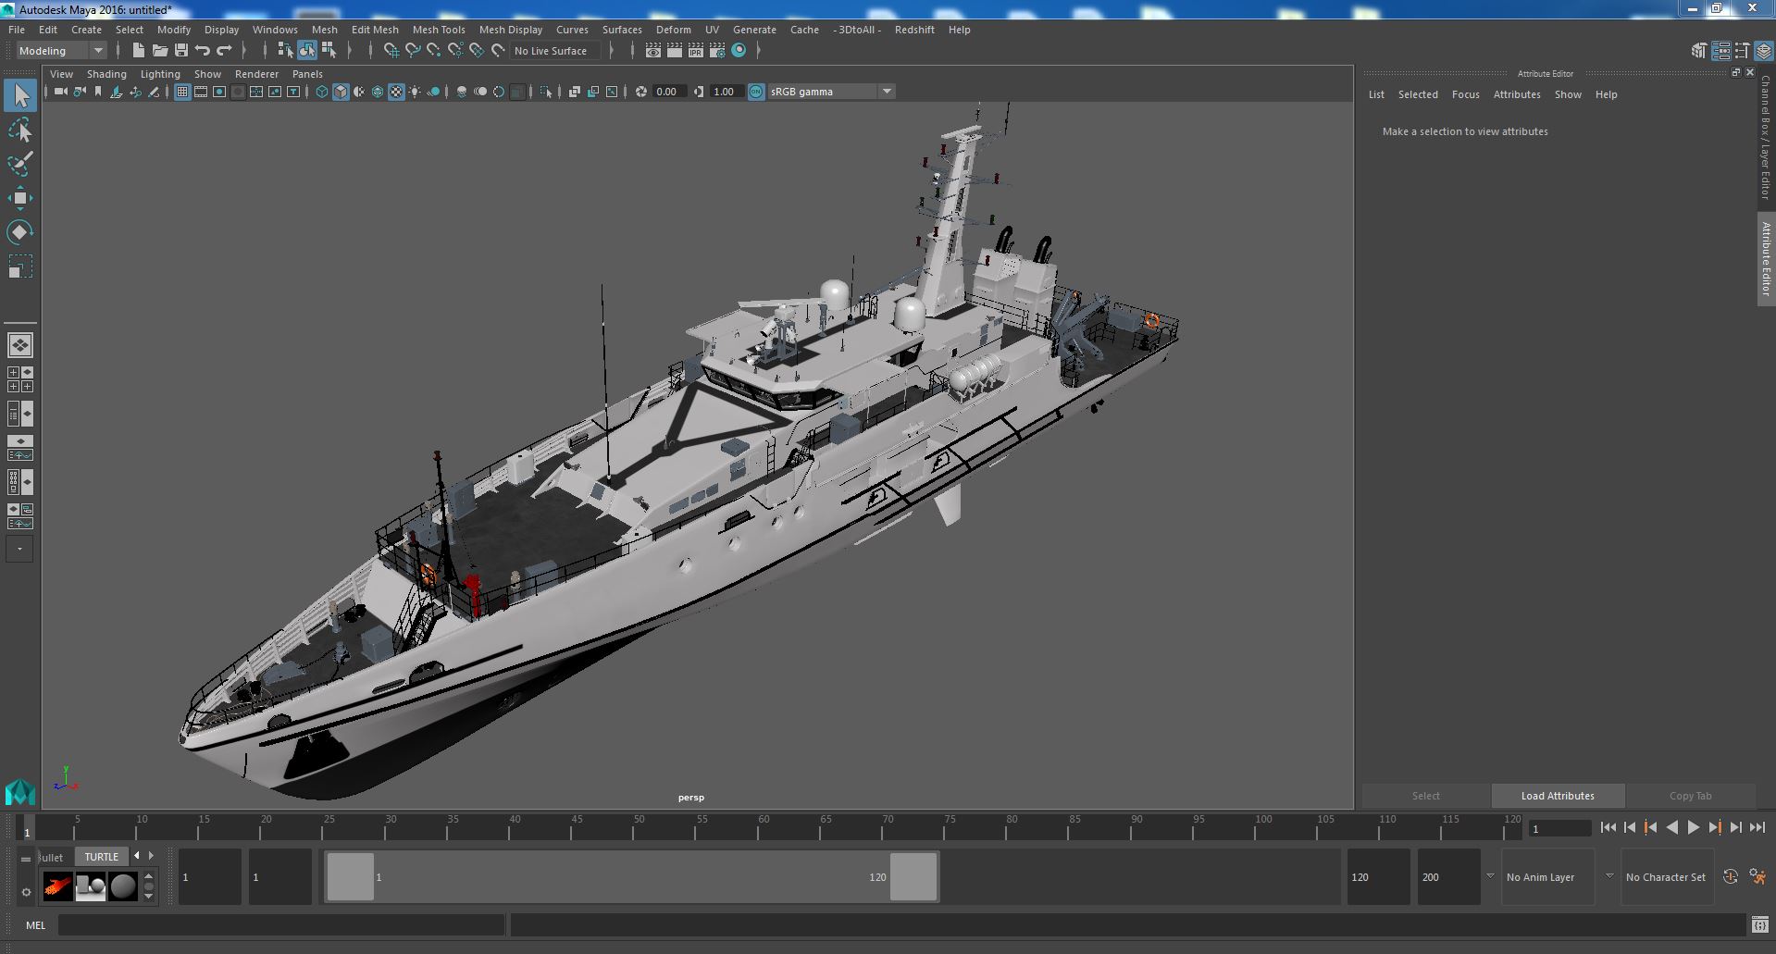Open Mesh Tools menu
The width and height of the screenshot is (1776, 954).
coord(439,30)
